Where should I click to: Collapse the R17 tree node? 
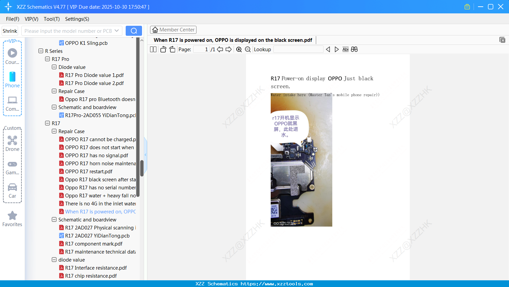tap(47, 123)
